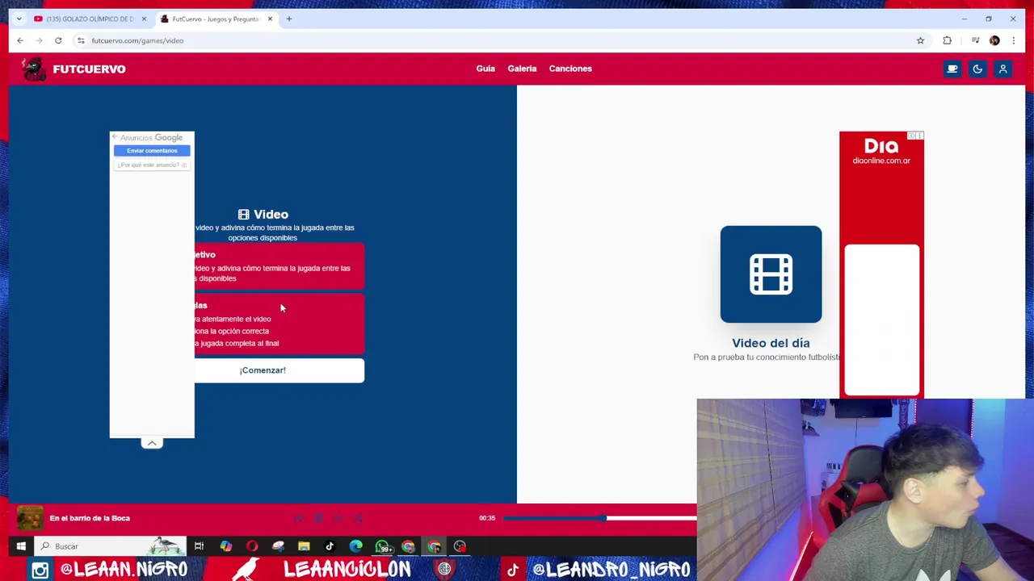
Task: Open TikTok app from the taskbar
Action: [x=330, y=546]
